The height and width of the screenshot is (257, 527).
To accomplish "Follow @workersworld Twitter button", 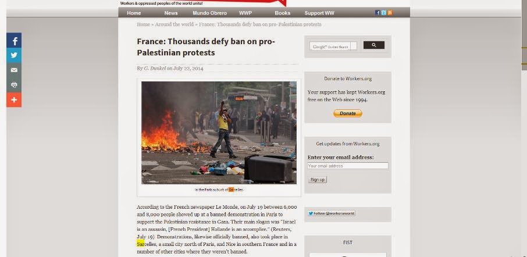I will point(332,213).
